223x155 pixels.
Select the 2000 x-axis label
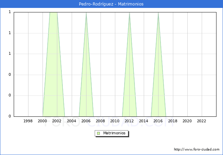(x=43, y=121)
